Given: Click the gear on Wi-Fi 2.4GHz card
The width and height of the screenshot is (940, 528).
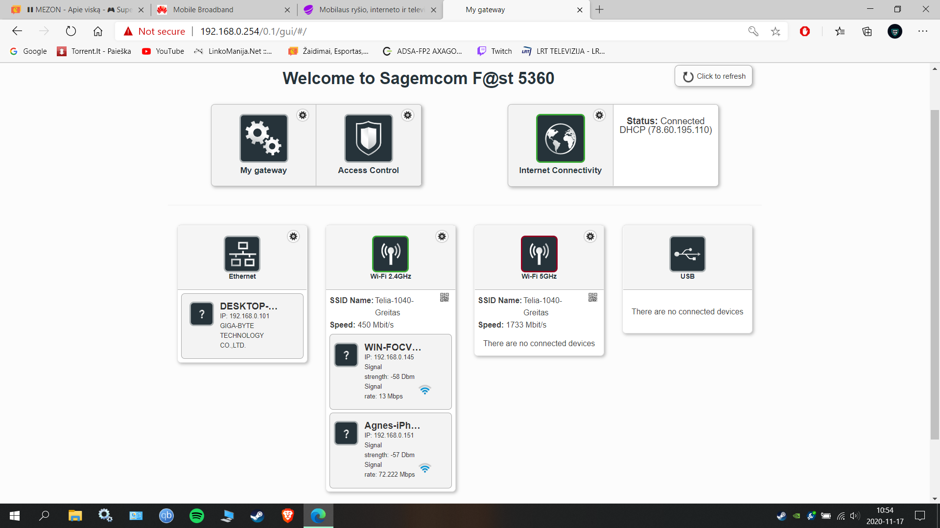Looking at the screenshot, I should [x=442, y=237].
